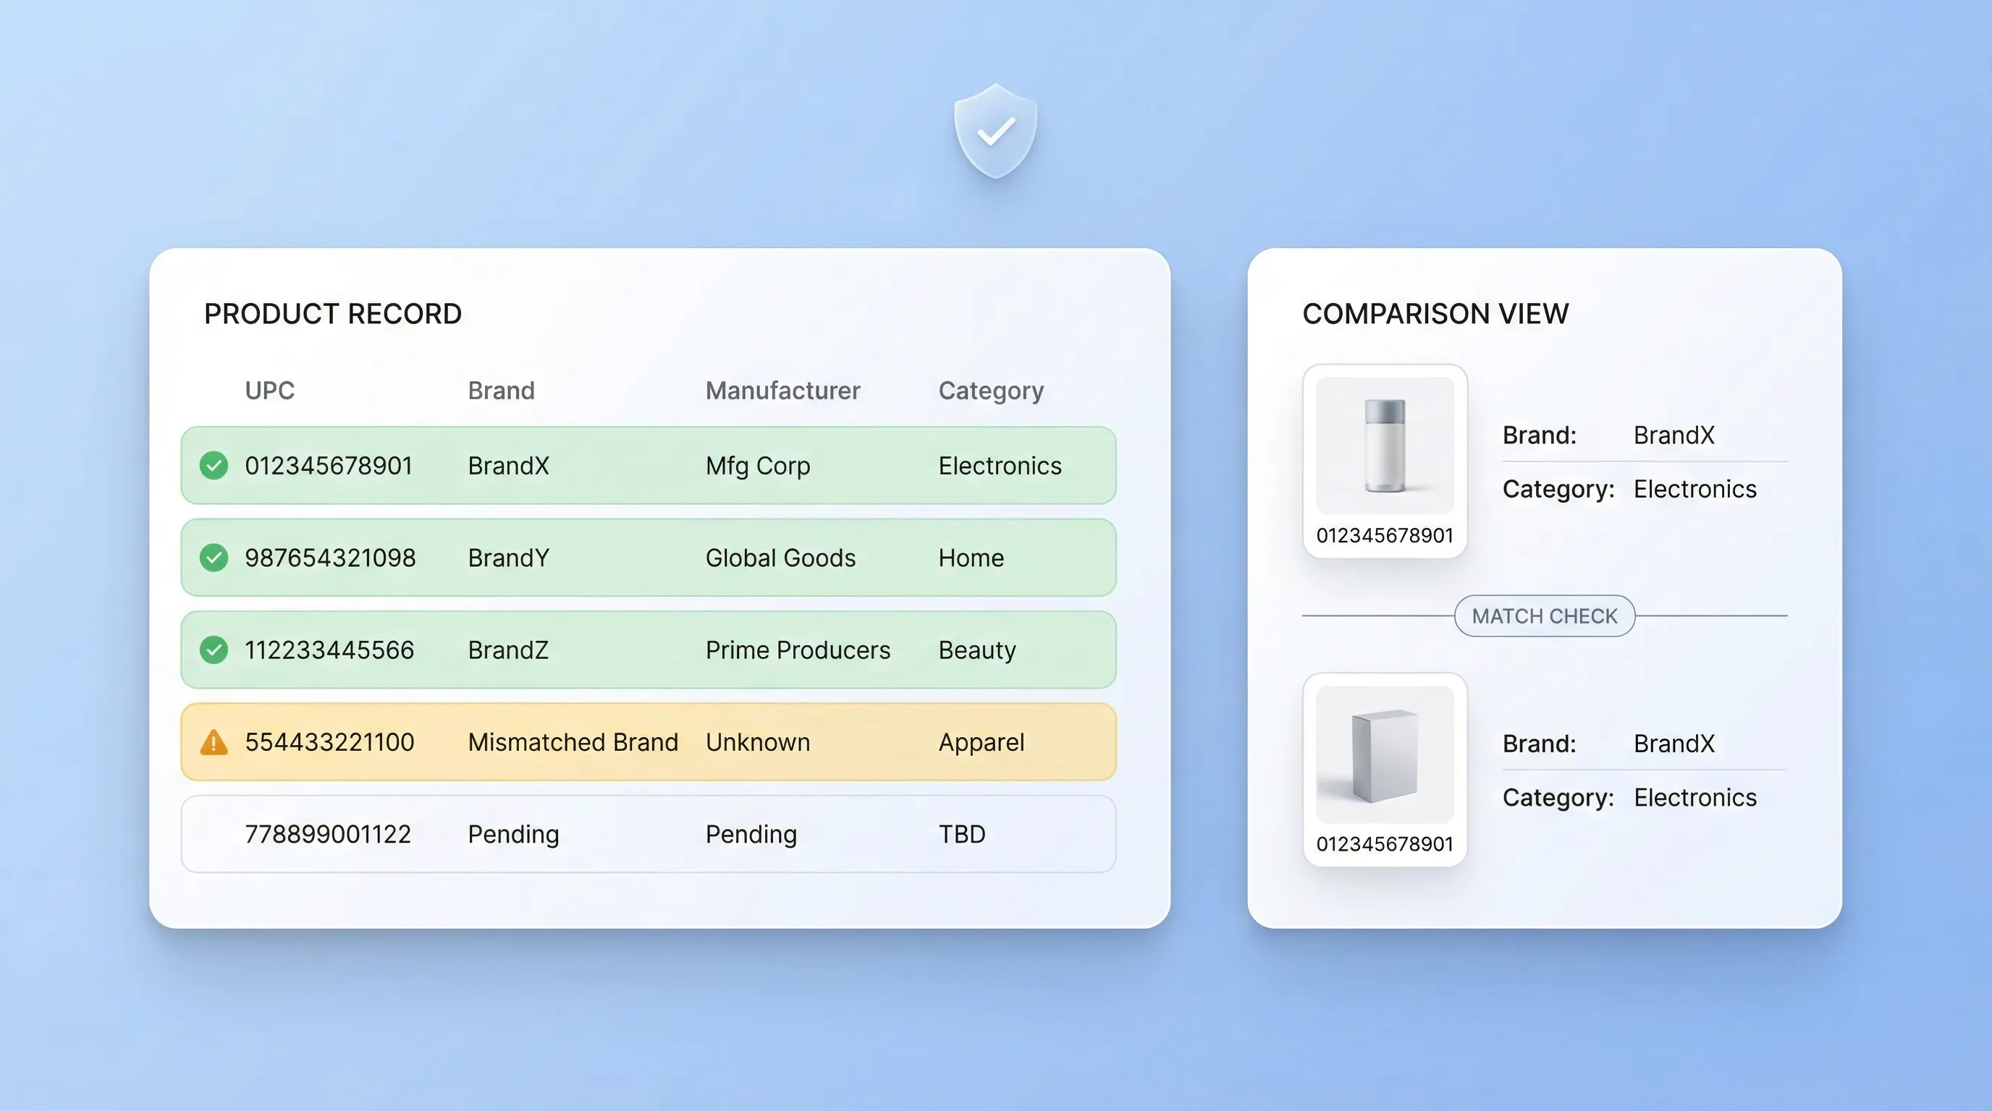Sort by the UPC column header

pos(269,391)
